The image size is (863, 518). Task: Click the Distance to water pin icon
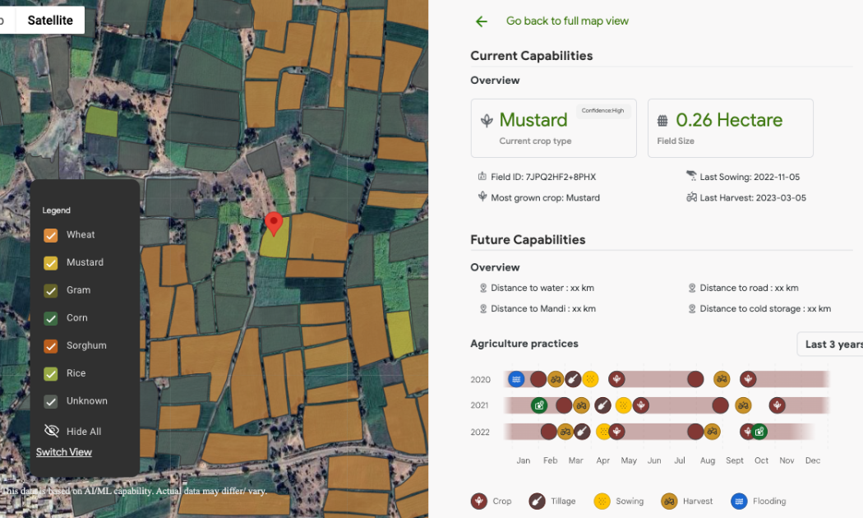483,288
